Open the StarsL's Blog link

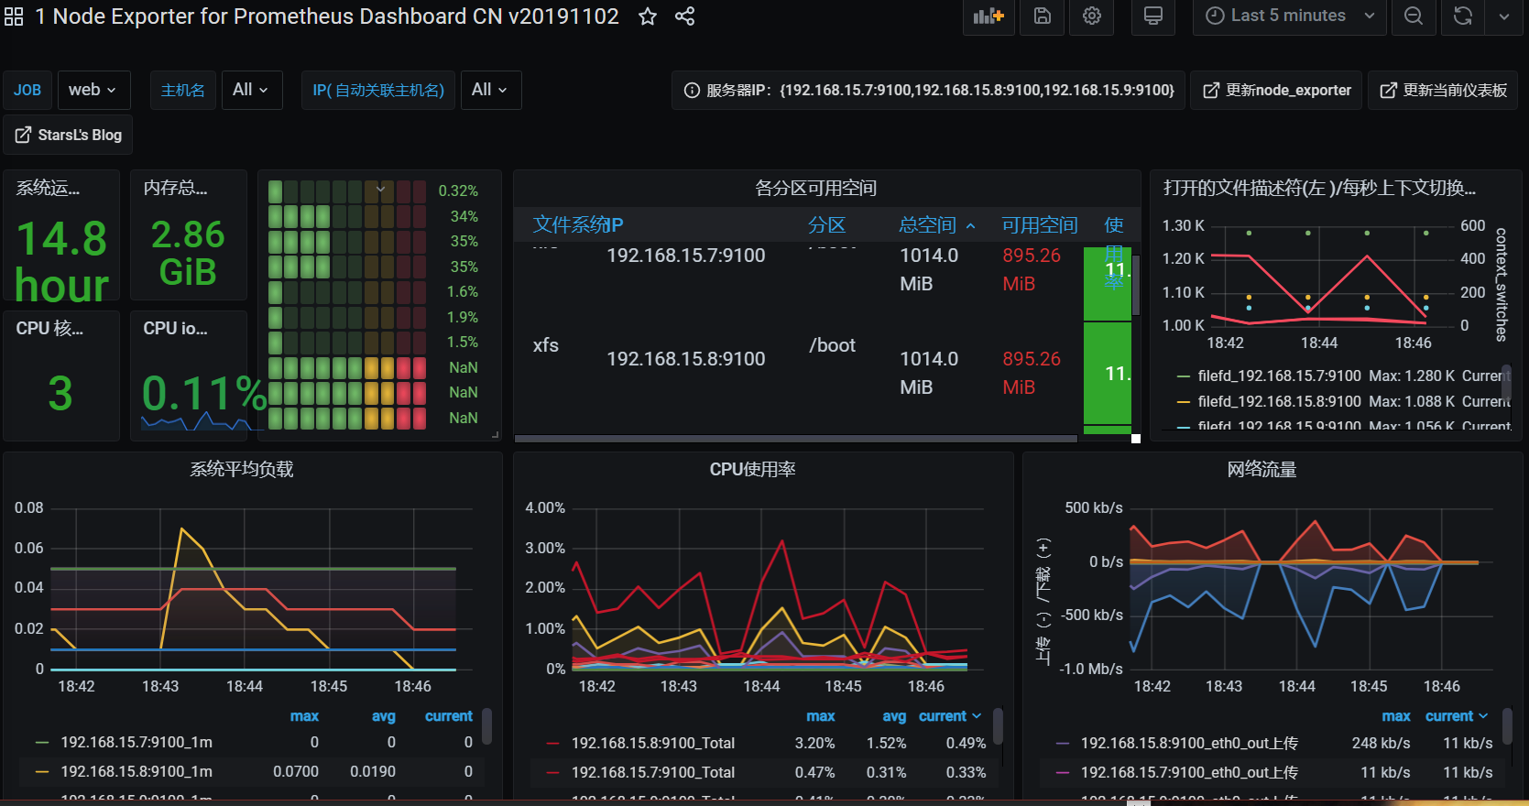click(69, 135)
